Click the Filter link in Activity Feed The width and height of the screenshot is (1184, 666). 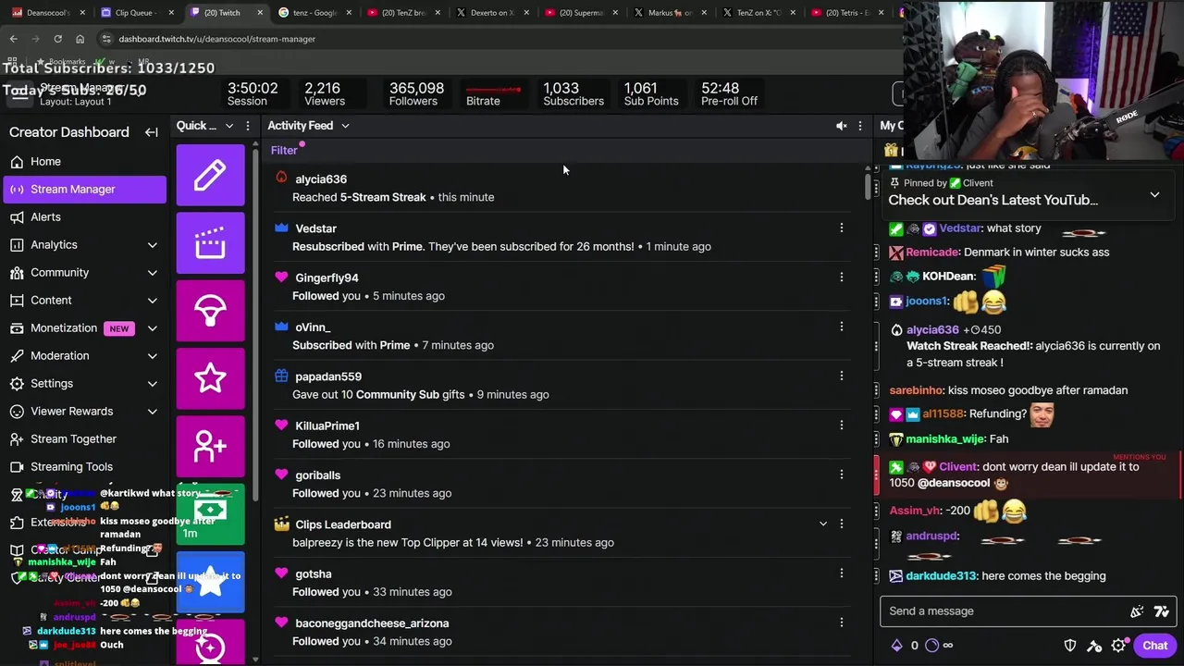tap(284, 151)
